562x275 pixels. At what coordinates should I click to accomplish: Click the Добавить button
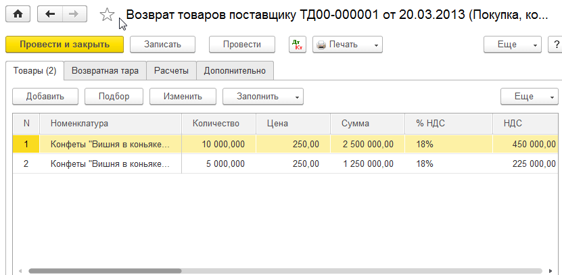[x=45, y=96]
